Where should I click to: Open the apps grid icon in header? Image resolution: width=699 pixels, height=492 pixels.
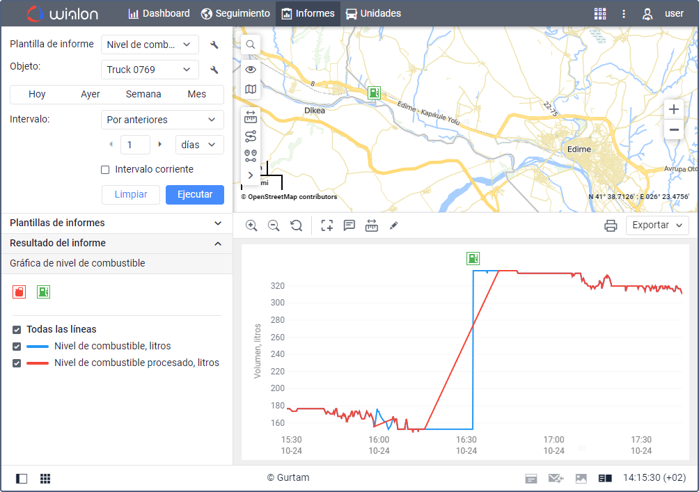599,14
